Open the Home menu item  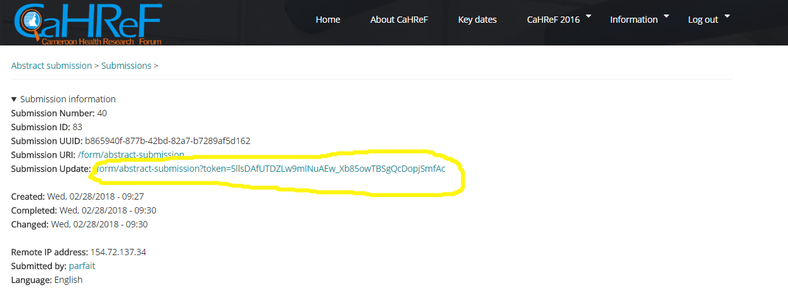[327, 20]
